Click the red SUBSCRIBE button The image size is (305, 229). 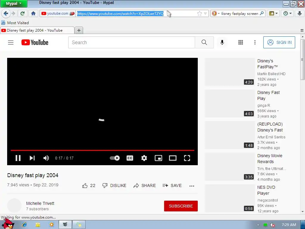pos(181,206)
